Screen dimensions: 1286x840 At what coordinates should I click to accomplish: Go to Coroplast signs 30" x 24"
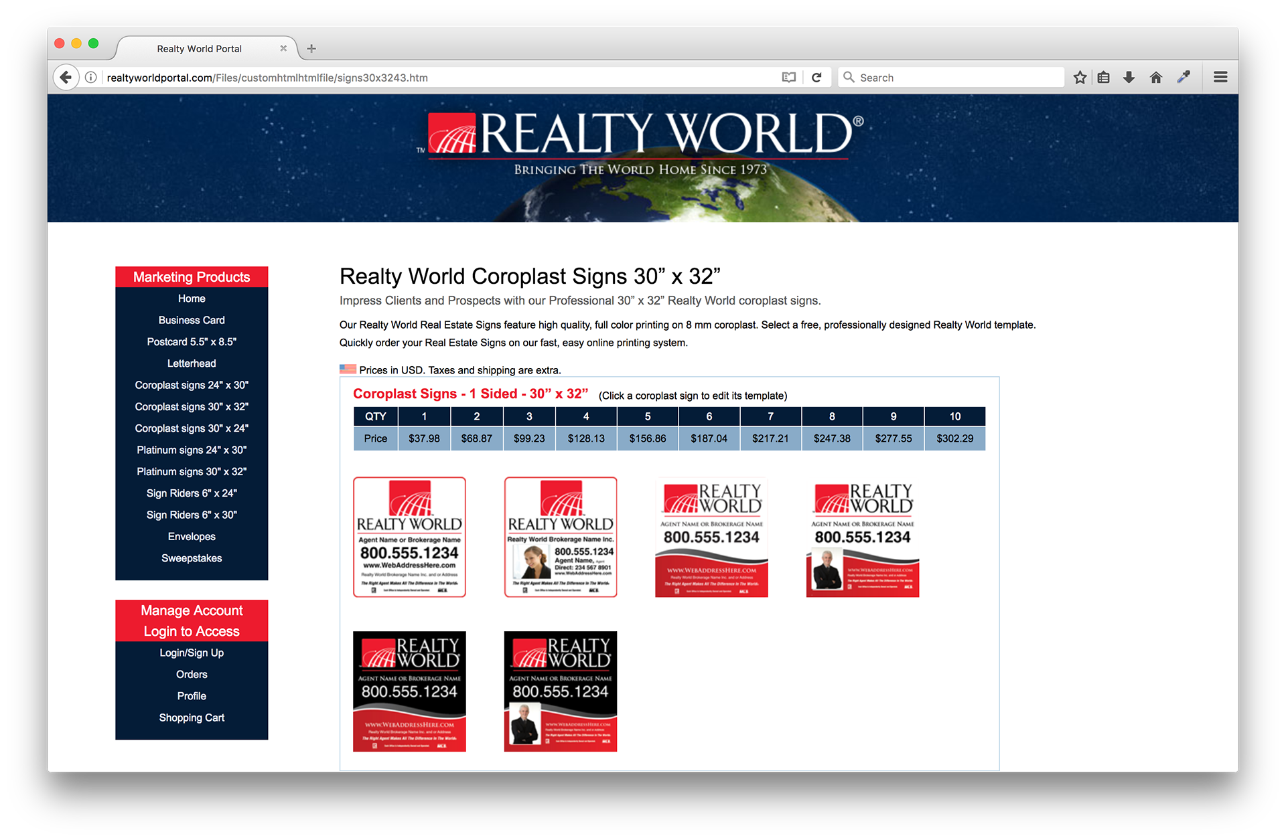click(x=192, y=428)
